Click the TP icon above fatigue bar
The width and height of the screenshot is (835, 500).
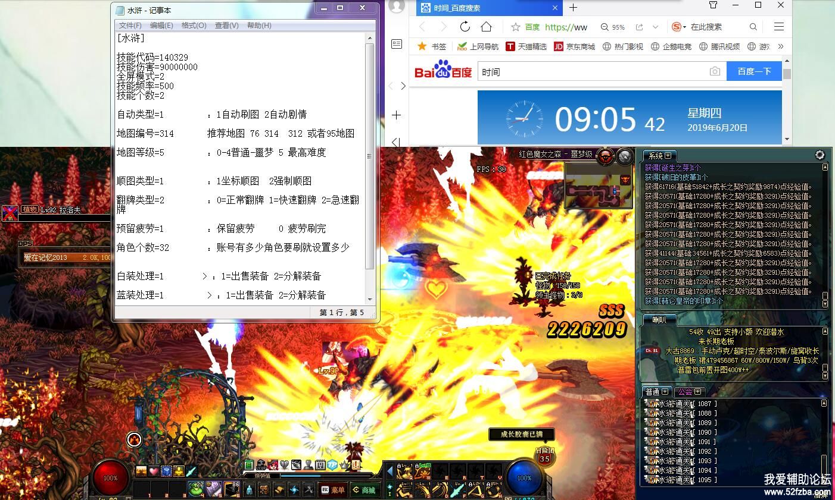click(x=332, y=465)
